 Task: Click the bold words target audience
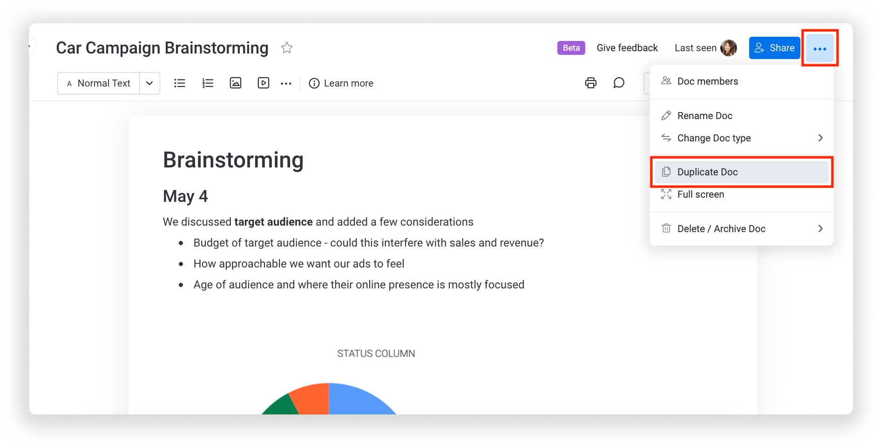coord(273,222)
